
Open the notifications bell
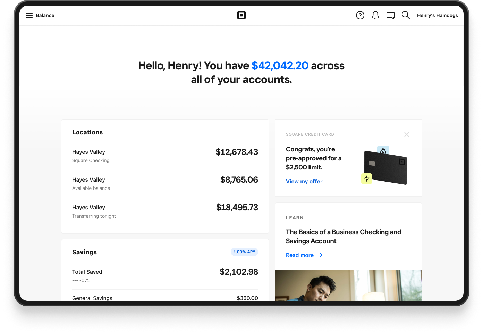coord(375,15)
